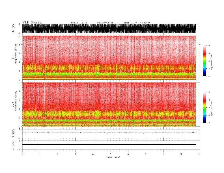Click the "ch.4(V)" axis label
The image size is (224, 173).
[x=14, y=145]
